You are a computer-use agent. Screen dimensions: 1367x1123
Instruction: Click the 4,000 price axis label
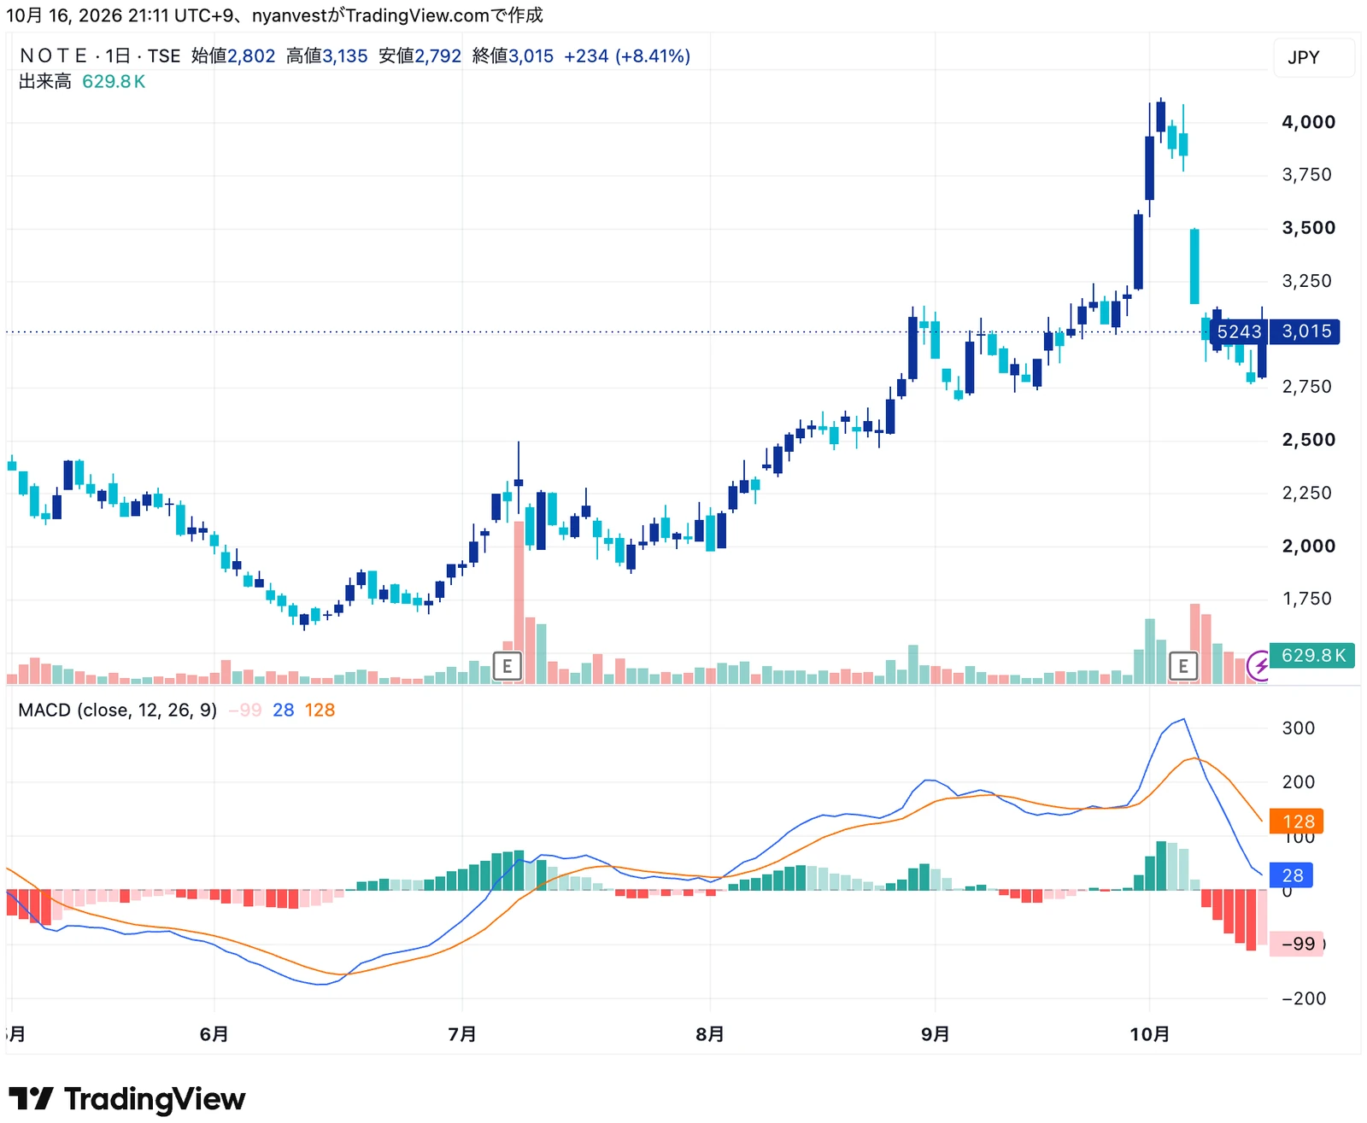[1308, 121]
